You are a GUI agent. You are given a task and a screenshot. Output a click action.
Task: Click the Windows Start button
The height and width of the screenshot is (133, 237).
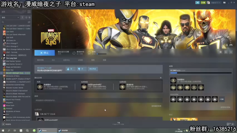pos(3,130)
